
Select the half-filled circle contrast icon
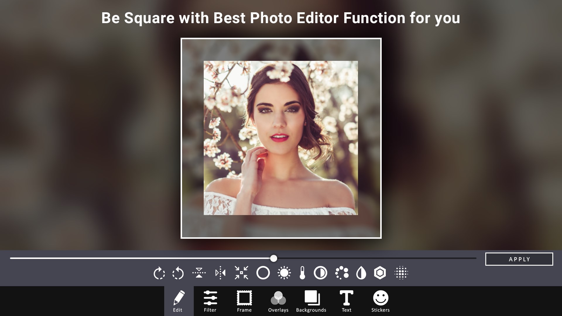pos(321,273)
